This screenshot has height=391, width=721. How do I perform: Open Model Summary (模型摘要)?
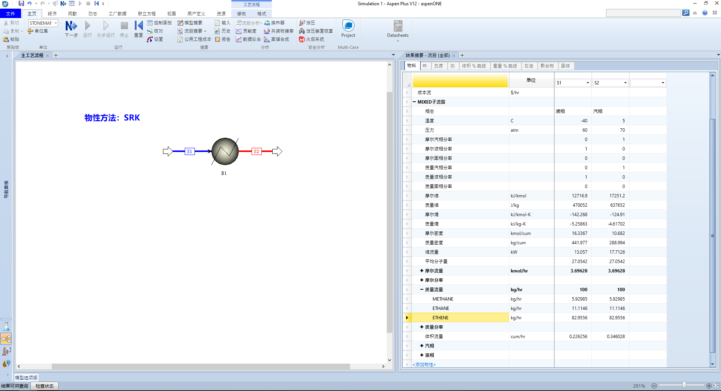(x=190, y=23)
